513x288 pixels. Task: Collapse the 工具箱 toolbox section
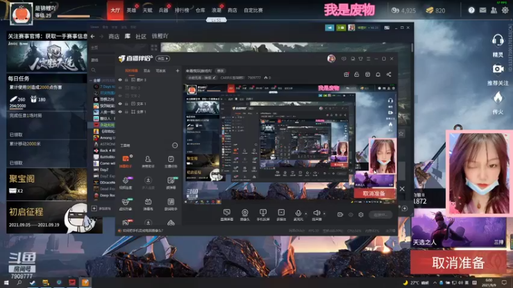[x=174, y=145]
